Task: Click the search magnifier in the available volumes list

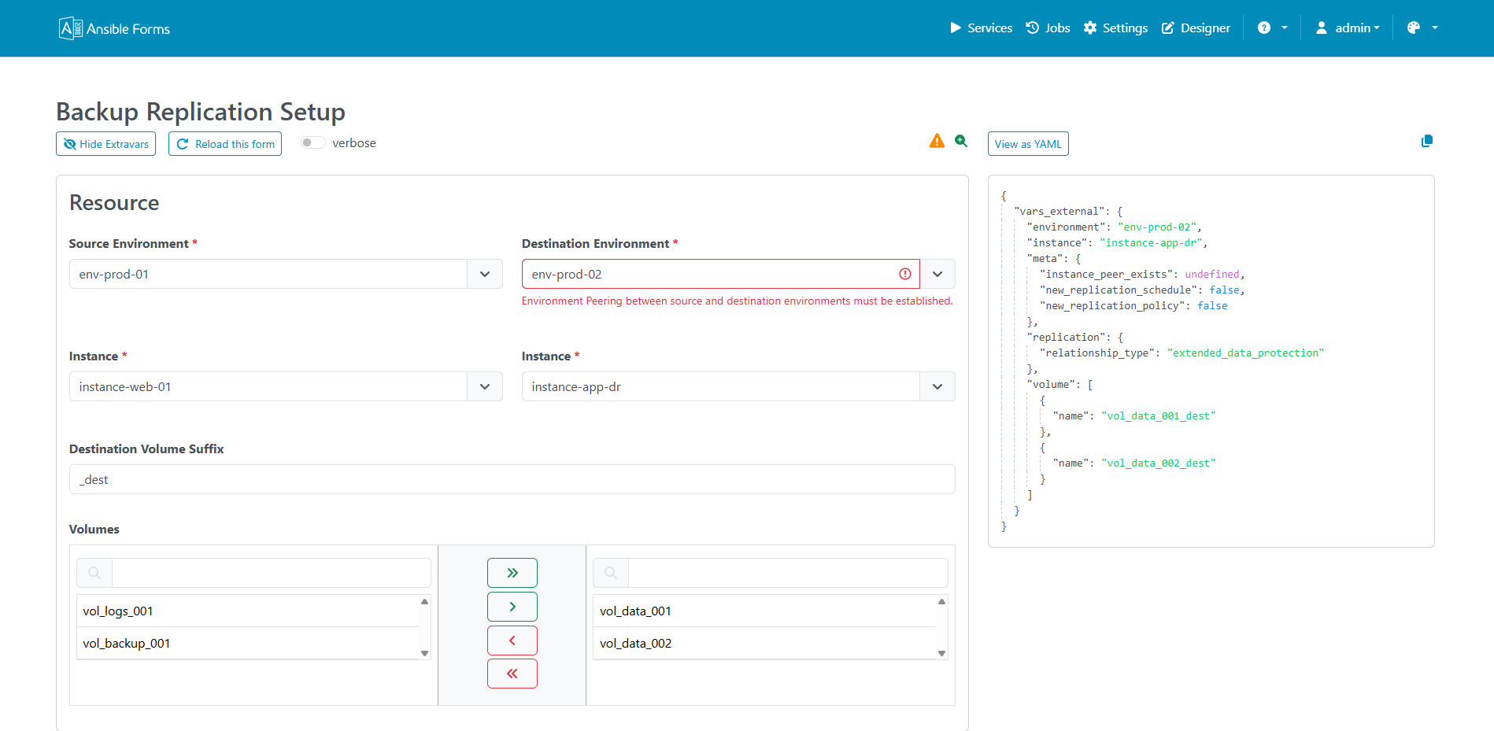Action: pyautogui.click(x=93, y=572)
